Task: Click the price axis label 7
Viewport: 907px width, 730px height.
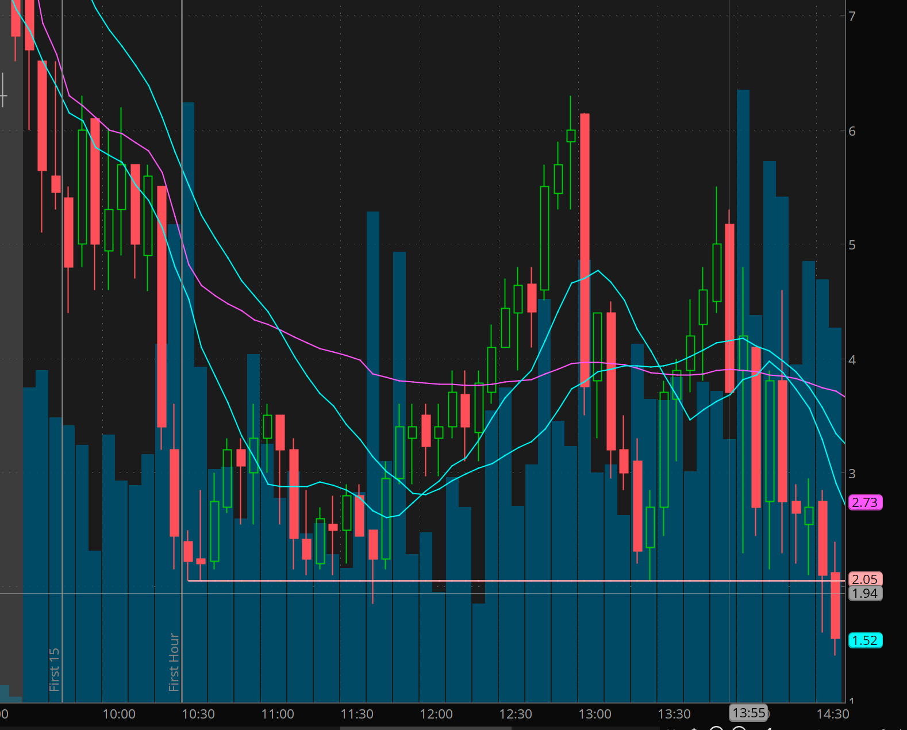Action: coord(852,16)
